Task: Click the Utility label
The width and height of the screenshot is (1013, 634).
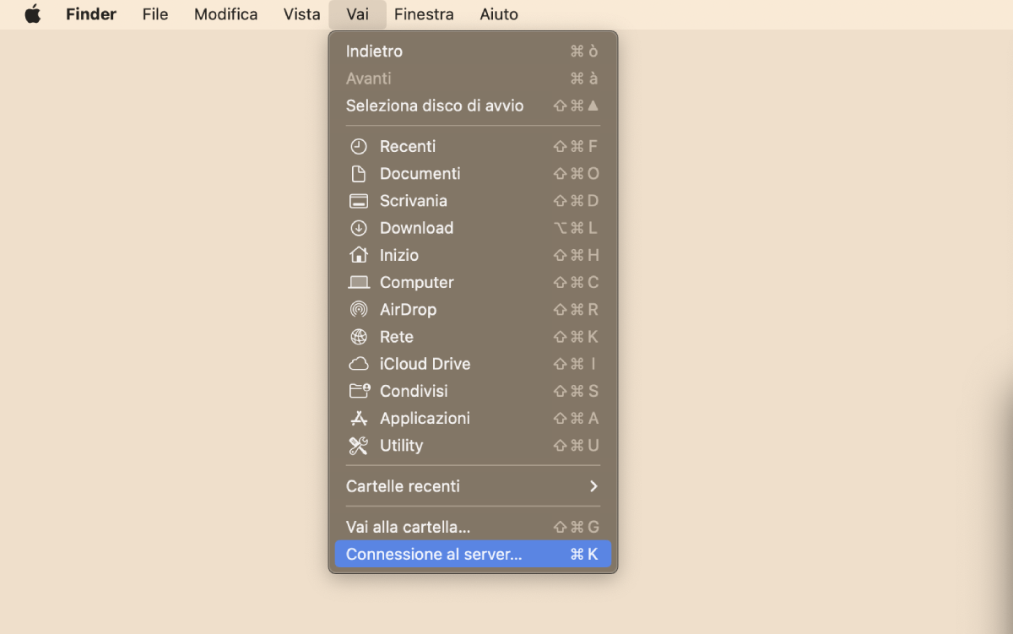Action: coord(402,445)
